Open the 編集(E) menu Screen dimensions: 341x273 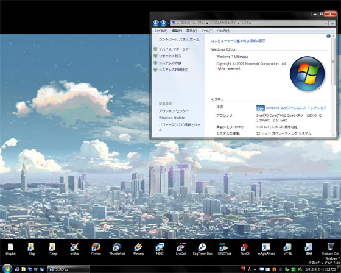coord(177,30)
